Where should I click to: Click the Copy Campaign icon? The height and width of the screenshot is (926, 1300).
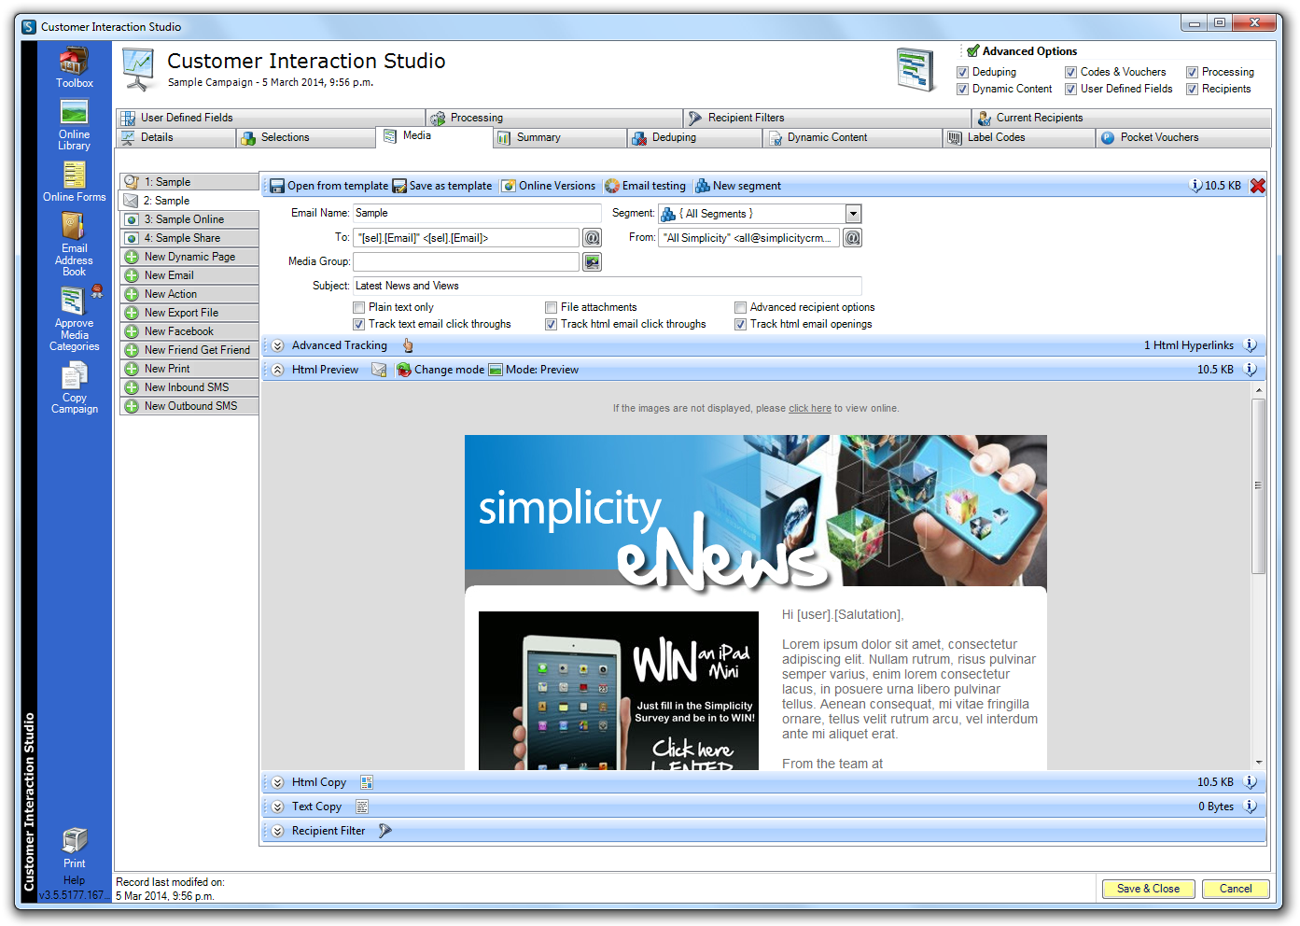coord(74,376)
